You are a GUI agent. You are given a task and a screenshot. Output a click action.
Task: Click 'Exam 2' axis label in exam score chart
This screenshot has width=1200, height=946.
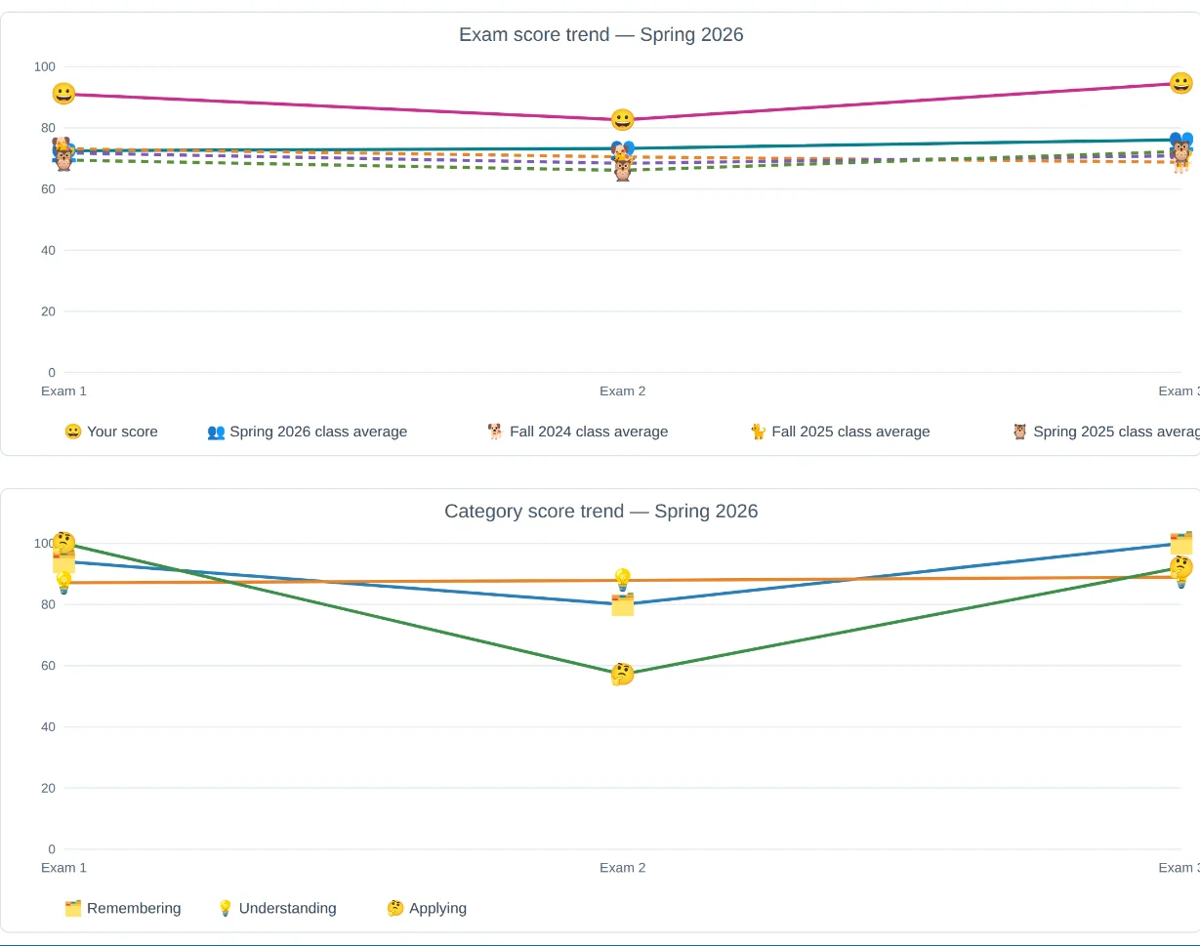[x=623, y=391]
